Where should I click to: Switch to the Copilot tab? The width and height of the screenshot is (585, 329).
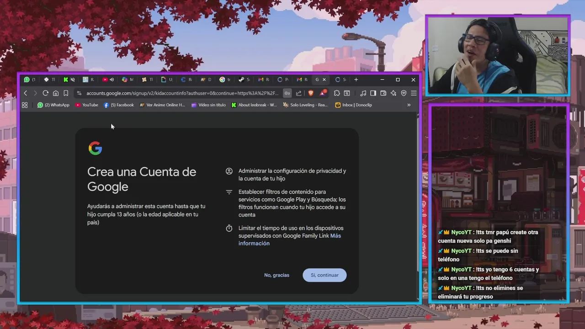pos(128,80)
